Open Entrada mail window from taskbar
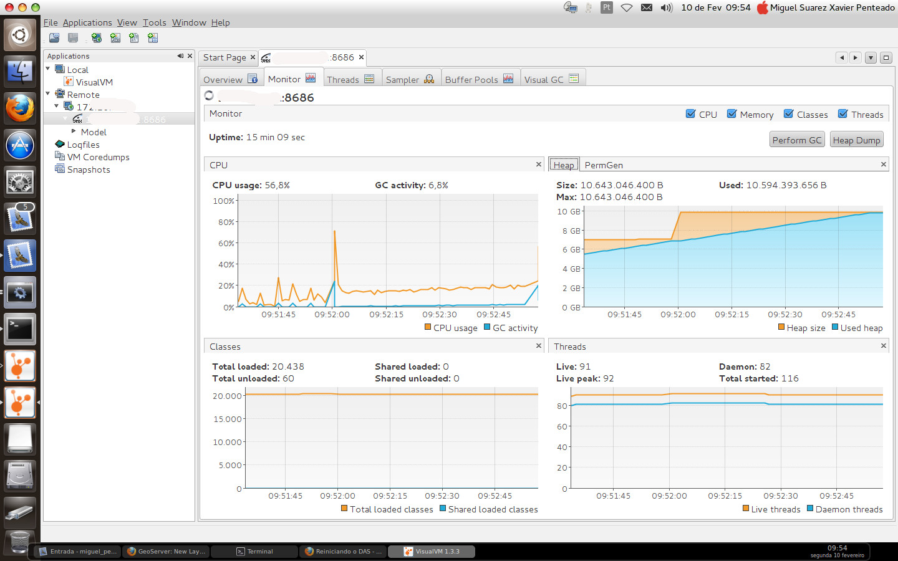The width and height of the screenshot is (898, 561). pos(77,551)
